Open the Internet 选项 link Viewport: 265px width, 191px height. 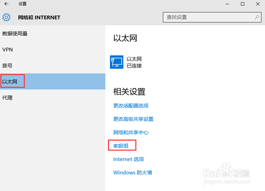tap(129, 159)
